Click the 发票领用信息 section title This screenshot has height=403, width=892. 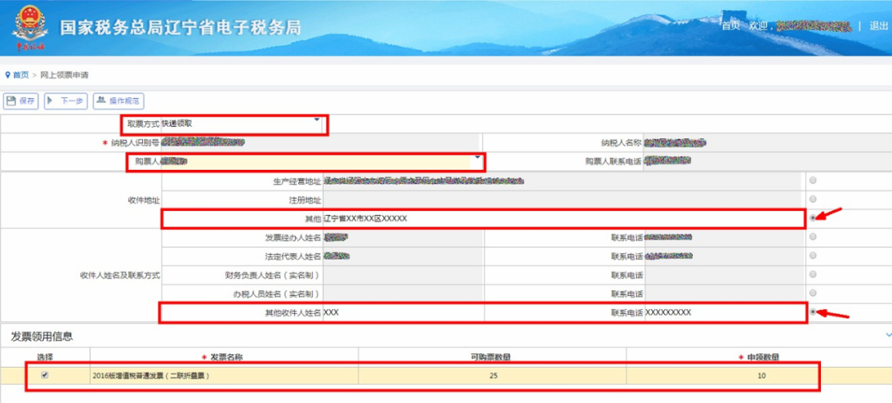[42, 336]
